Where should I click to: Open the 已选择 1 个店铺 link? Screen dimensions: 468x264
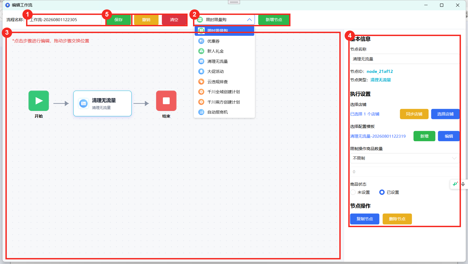pos(365,114)
